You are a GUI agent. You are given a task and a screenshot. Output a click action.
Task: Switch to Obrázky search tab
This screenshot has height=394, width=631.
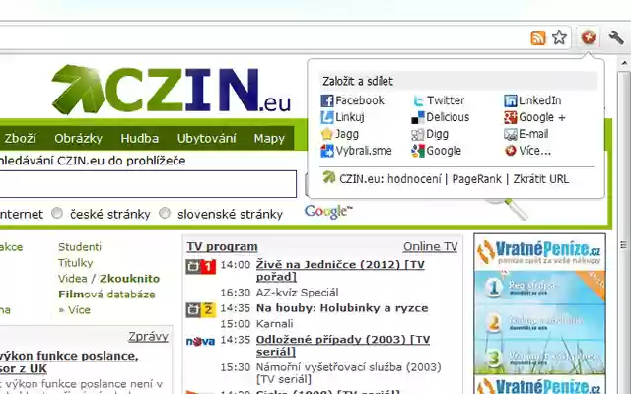[79, 138]
